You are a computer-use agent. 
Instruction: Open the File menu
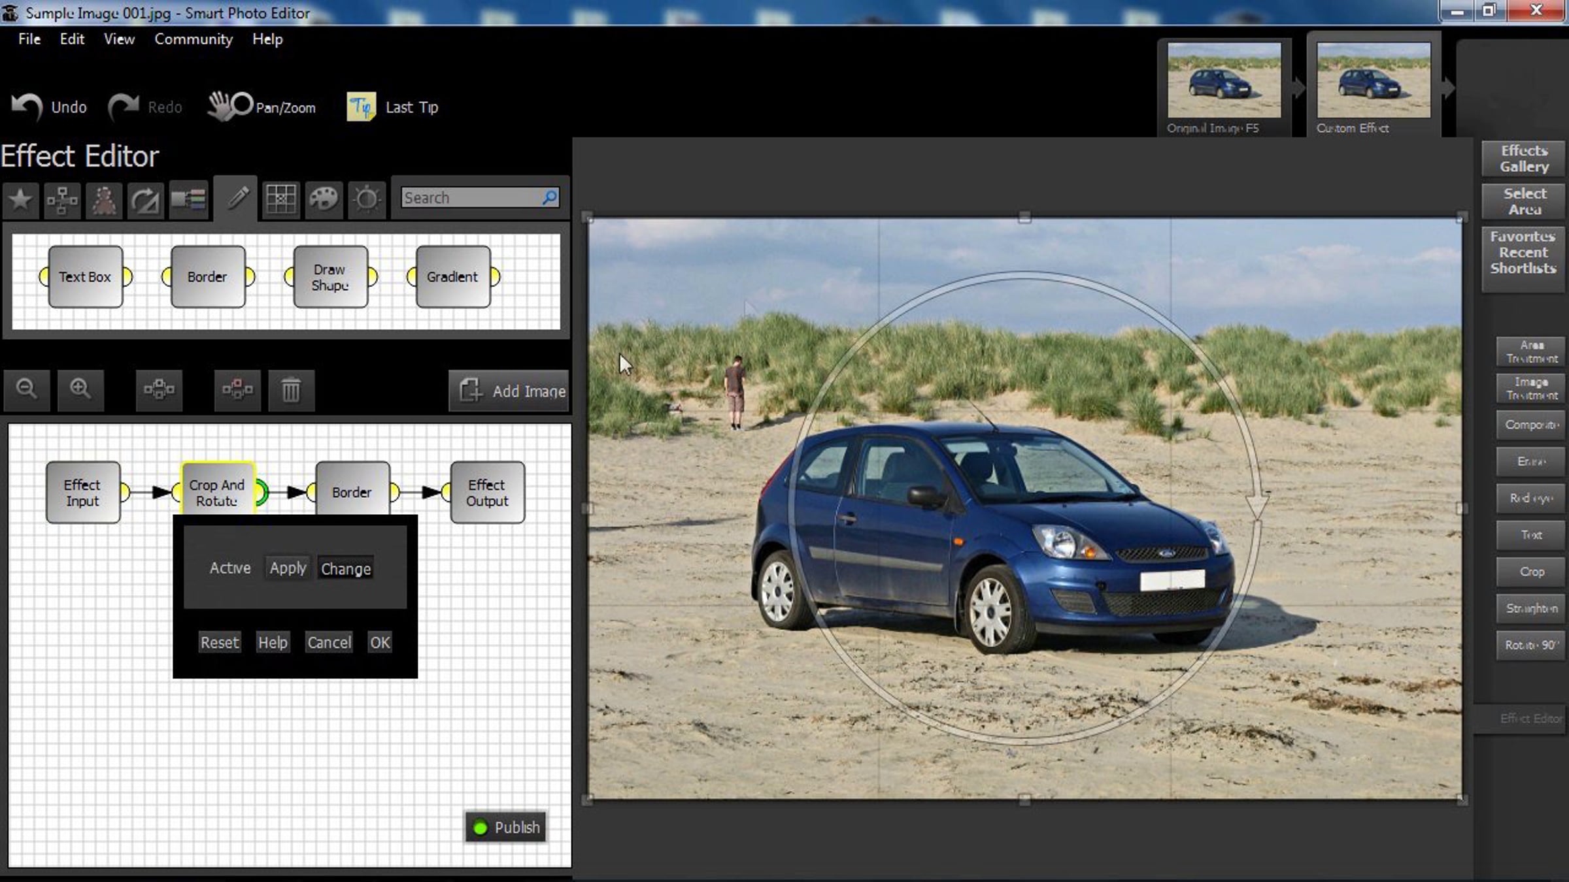tap(29, 39)
